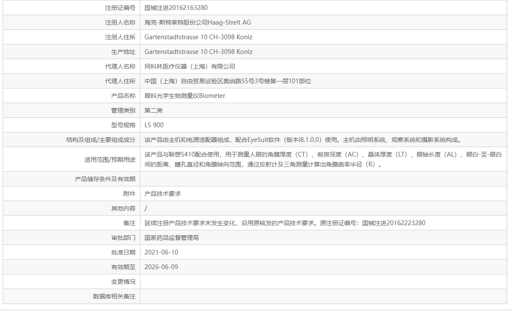The height and width of the screenshot is (311, 512).
Task: Select the 产品名称 label
Action: [x=123, y=96]
